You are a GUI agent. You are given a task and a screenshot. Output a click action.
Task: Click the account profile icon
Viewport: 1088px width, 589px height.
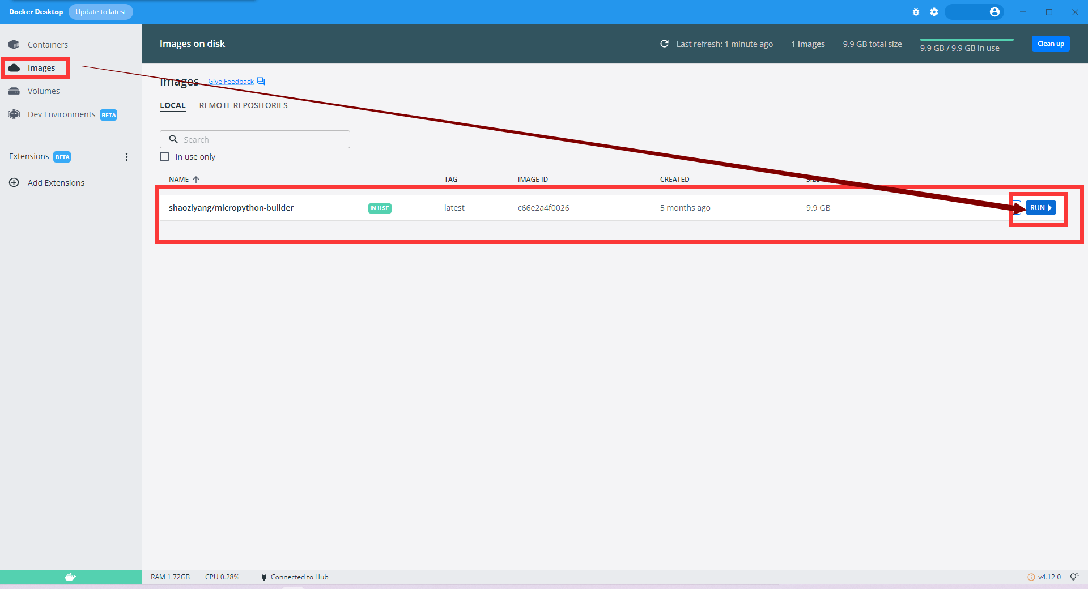coord(995,11)
